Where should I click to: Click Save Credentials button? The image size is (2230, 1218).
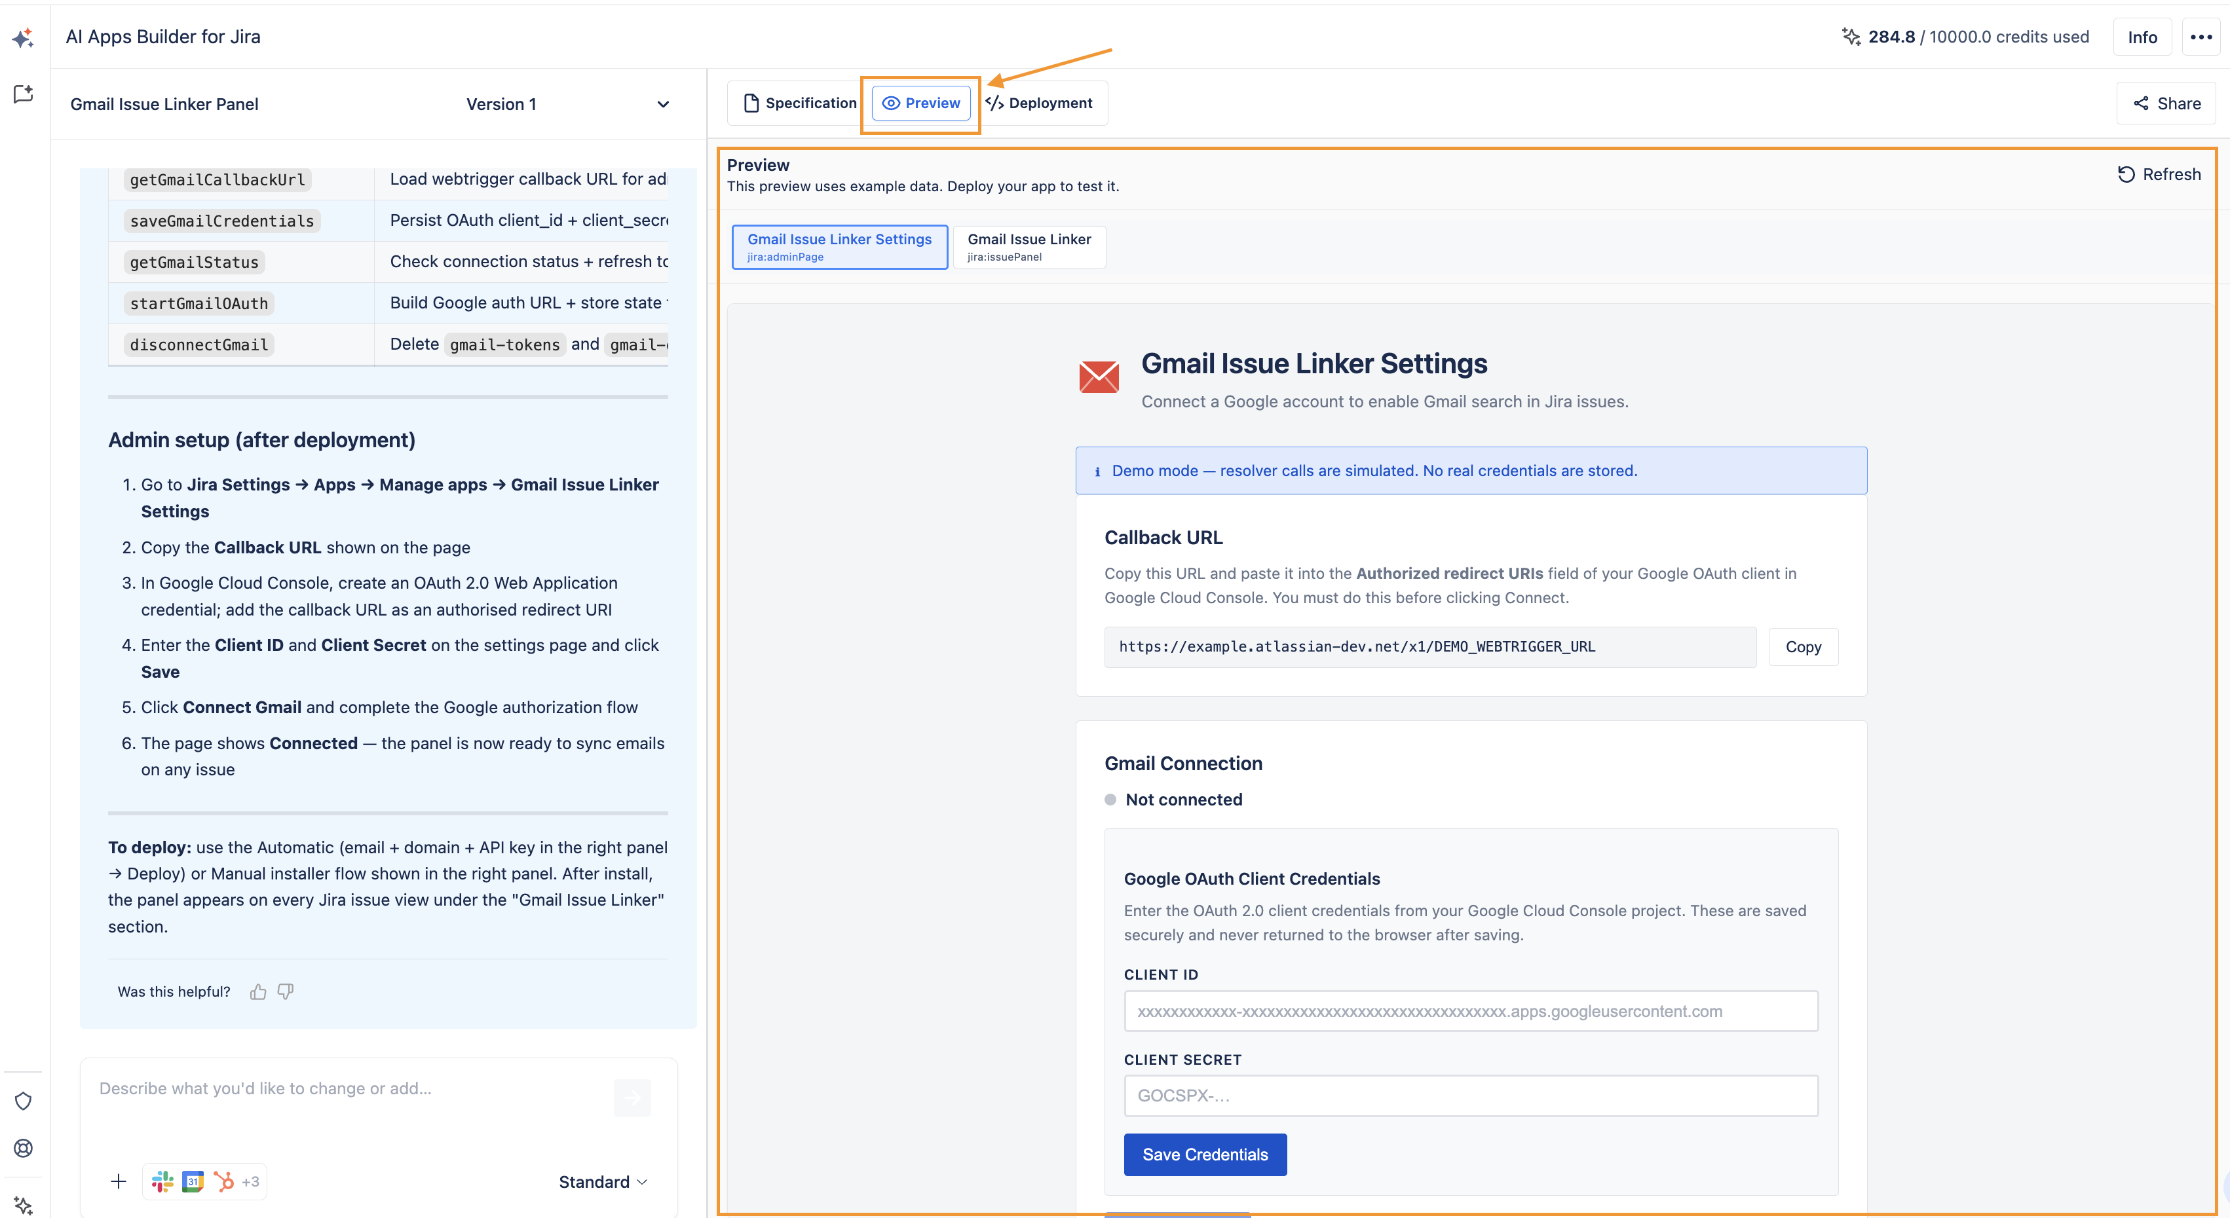coord(1205,1155)
